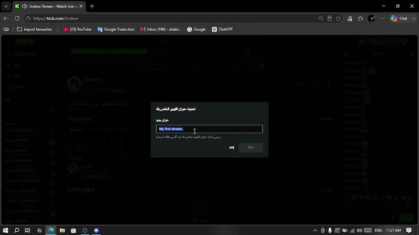The width and height of the screenshot is (419, 235).
Task: Open the Copilot taskbar icon
Action: coord(39,230)
